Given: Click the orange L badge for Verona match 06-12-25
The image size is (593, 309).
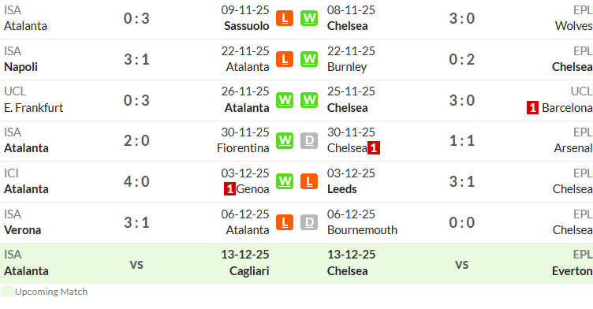Looking at the screenshot, I should point(285,222).
